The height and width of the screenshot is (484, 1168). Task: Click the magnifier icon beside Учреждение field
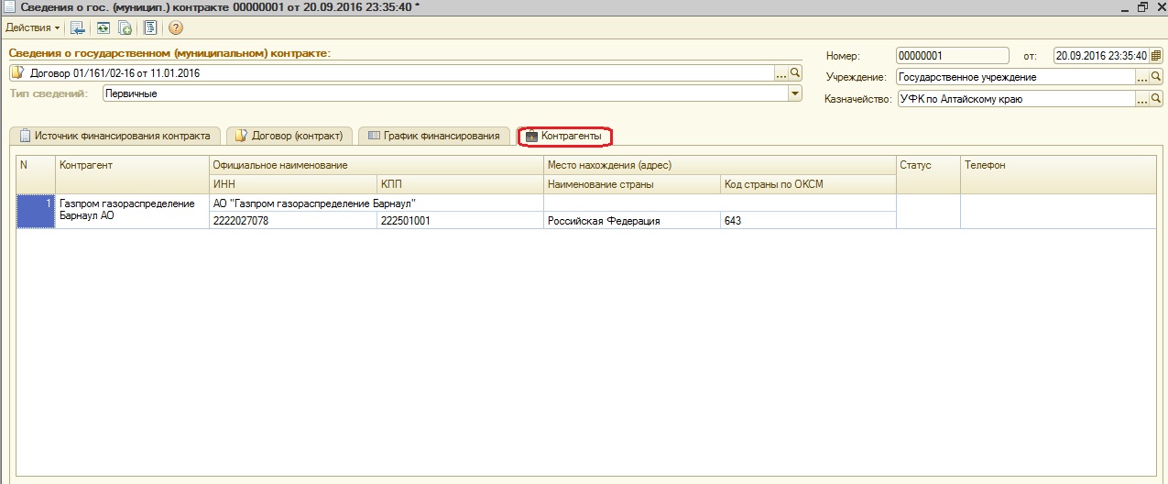coord(1156,78)
